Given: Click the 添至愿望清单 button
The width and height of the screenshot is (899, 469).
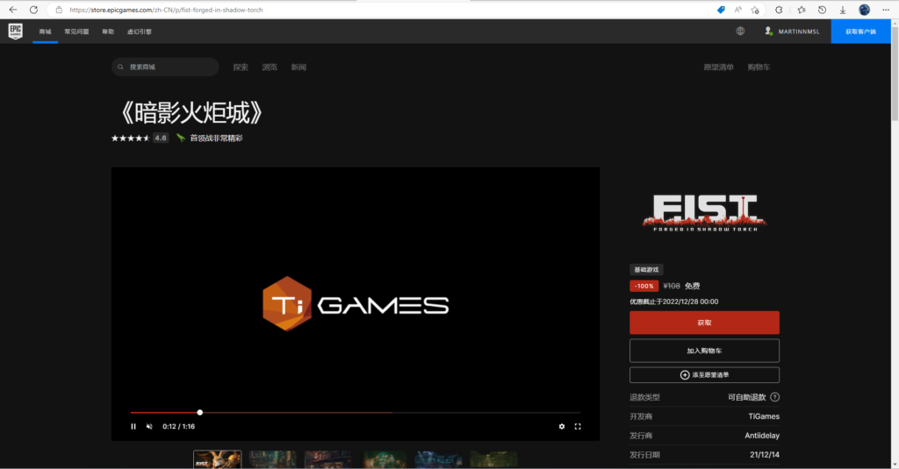Looking at the screenshot, I should point(704,375).
